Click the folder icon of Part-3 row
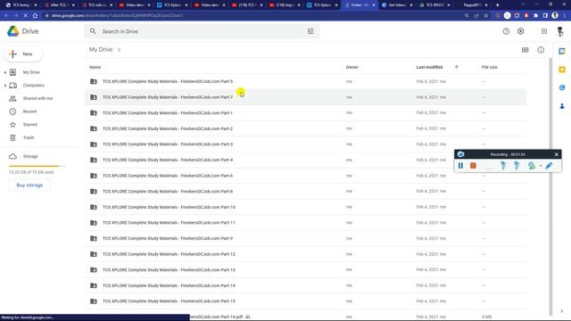Image resolution: width=571 pixels, height=321 pixels. click(x=94, y=144)
